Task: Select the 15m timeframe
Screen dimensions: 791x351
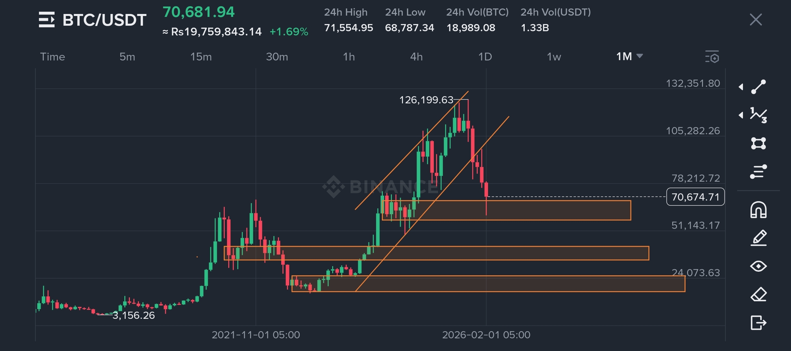Action: (201, 57)
